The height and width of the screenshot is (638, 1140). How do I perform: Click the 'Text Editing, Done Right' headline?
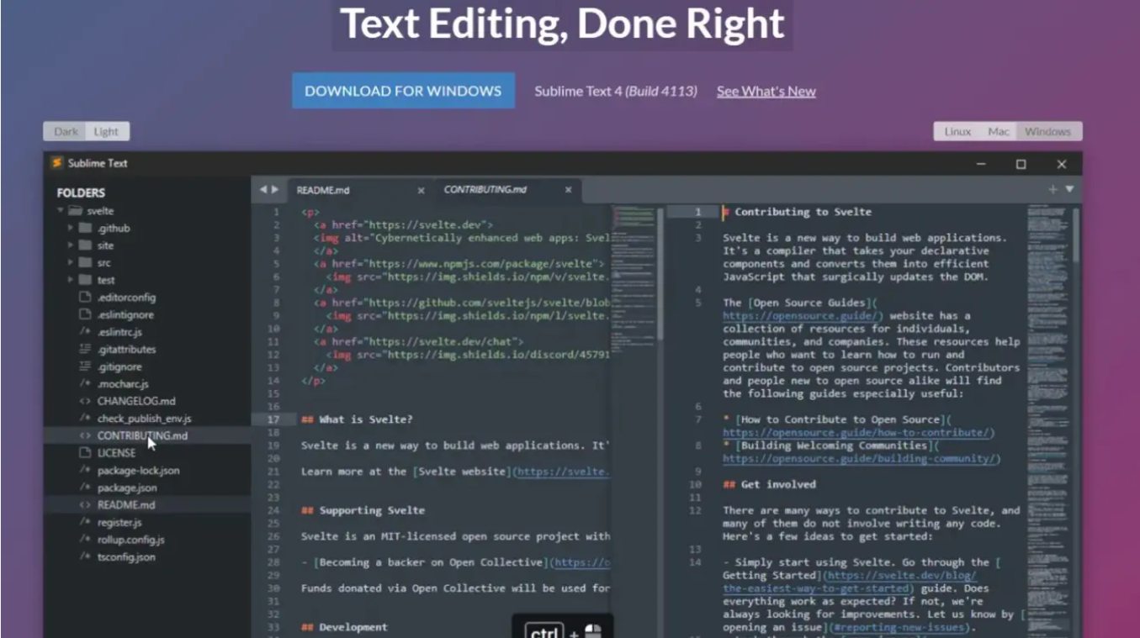click(562, 24)
